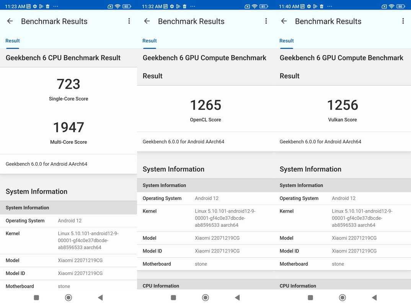411x306 pixels.
Task: Go back from the OpenCL score screen
Action: tap(147, 21)
